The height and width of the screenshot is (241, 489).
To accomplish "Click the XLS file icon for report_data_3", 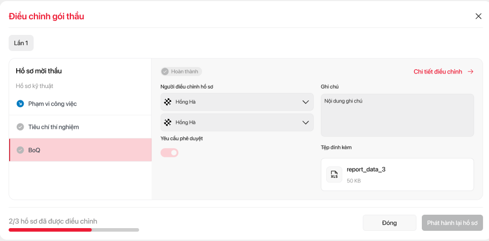I will (x=334, y=174).
